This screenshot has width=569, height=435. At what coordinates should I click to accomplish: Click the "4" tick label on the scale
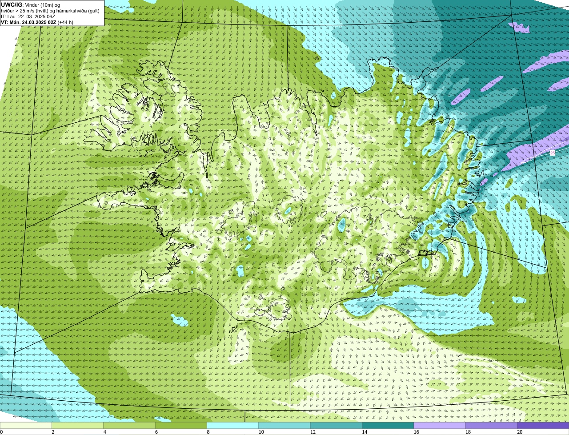tap(104, 432)
